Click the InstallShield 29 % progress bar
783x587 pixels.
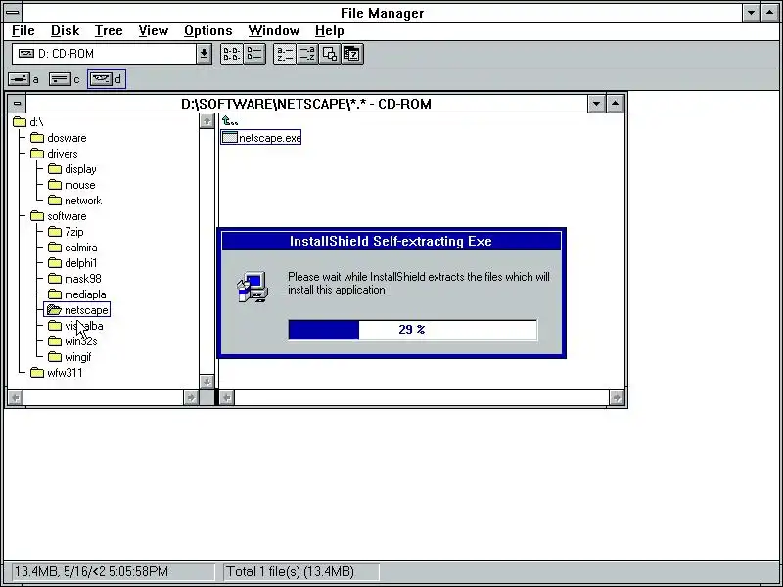412,330
